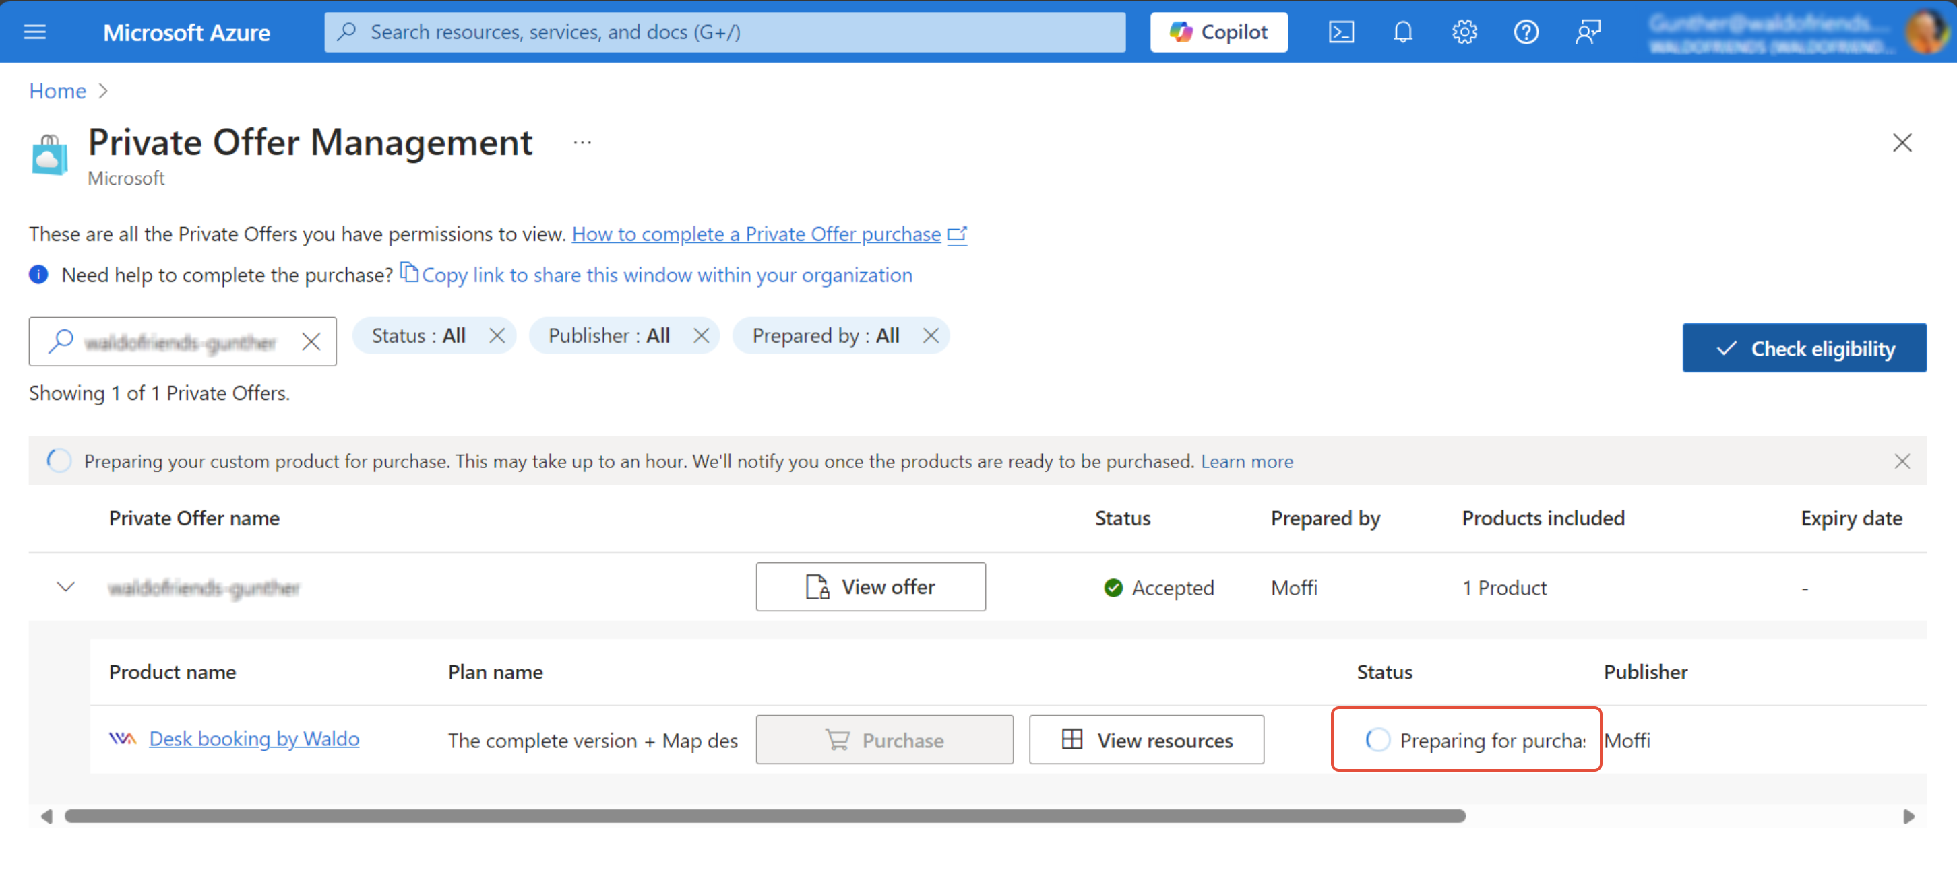Screen dimensions: 1957x872
Task: Focus the global search resources box
Action: pos(724,32)
